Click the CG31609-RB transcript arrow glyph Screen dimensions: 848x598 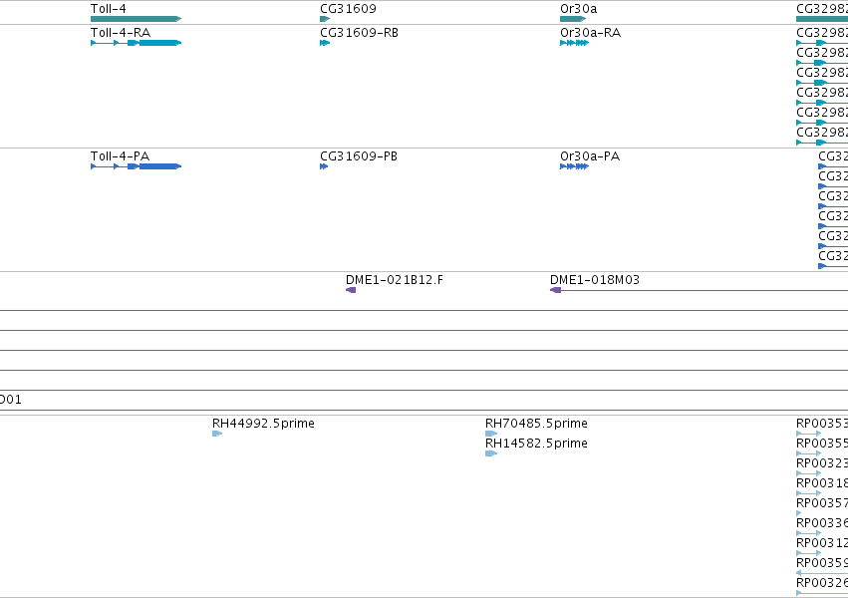(x=325, y=43)
